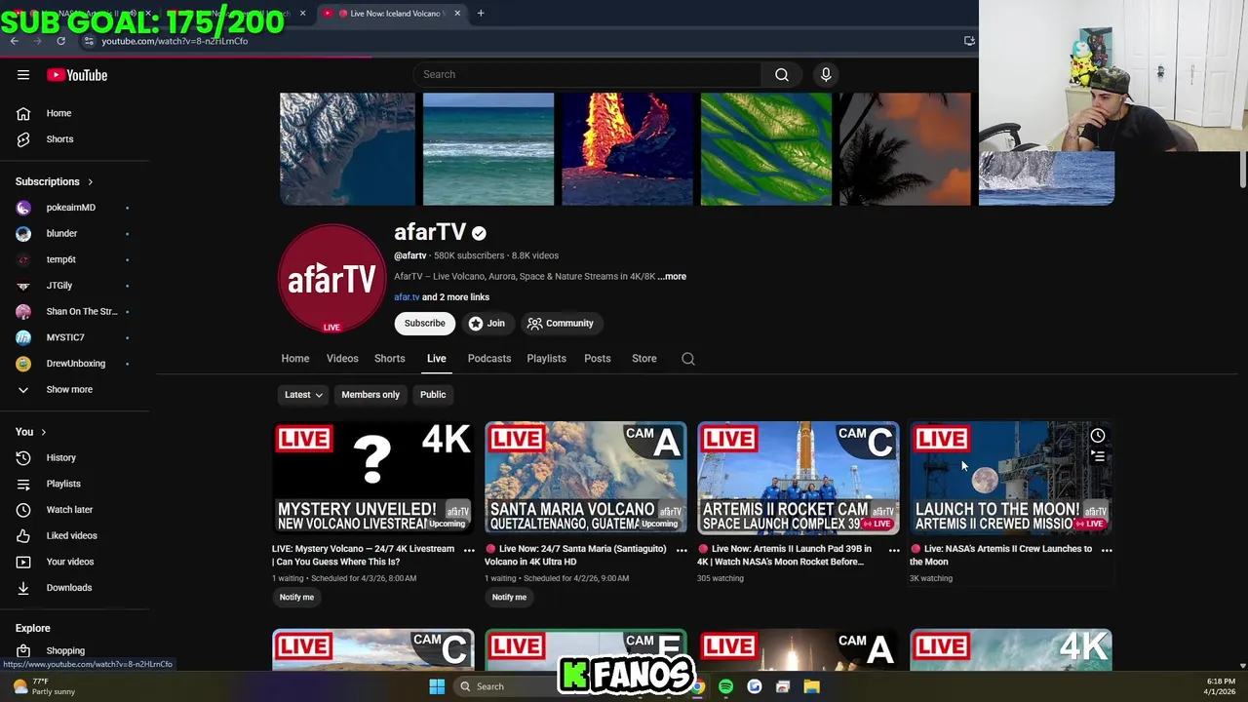Open afarTV channel avatar
Image resolution: width=1248 pixels, height=702 pixels.
332,279
